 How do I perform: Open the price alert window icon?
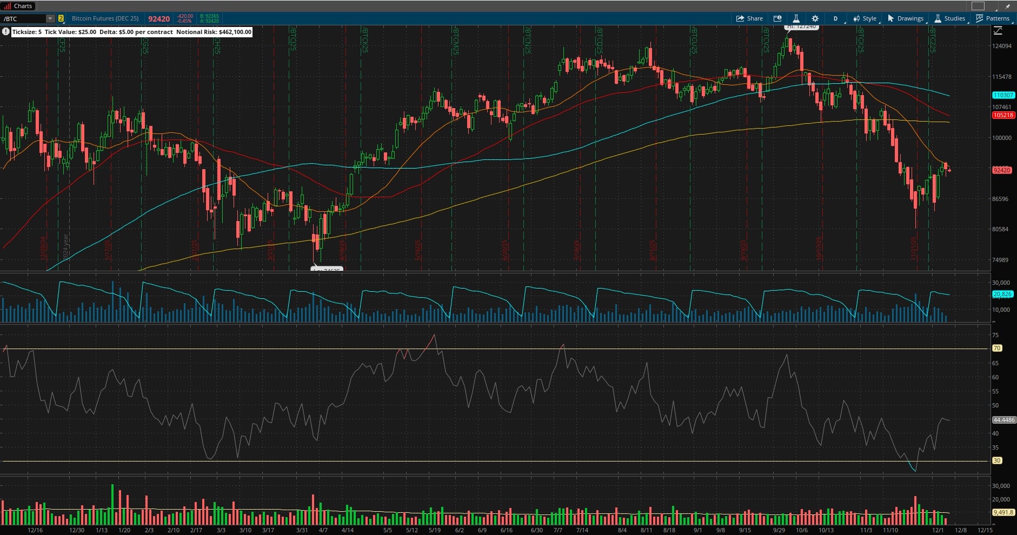coord(777,18)
